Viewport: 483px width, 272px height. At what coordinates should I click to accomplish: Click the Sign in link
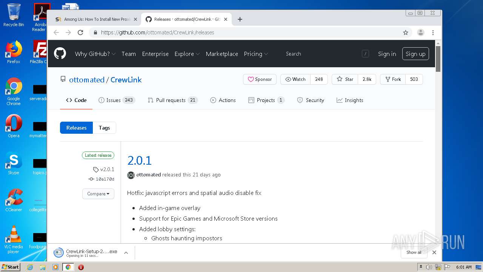point(387,54)
